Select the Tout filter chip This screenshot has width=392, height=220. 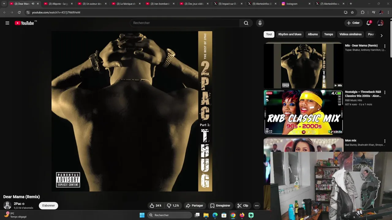[x=269, y=34]
